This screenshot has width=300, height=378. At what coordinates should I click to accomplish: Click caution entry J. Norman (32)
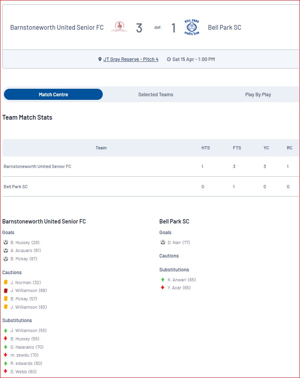coord(25,282)
